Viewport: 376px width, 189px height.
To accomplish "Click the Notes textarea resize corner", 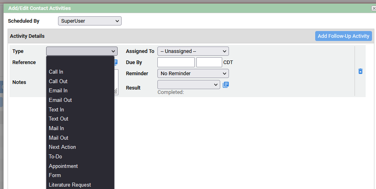I will (116, 91).
